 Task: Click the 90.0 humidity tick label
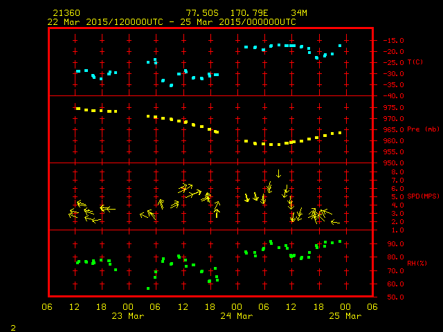coord(395,244)
